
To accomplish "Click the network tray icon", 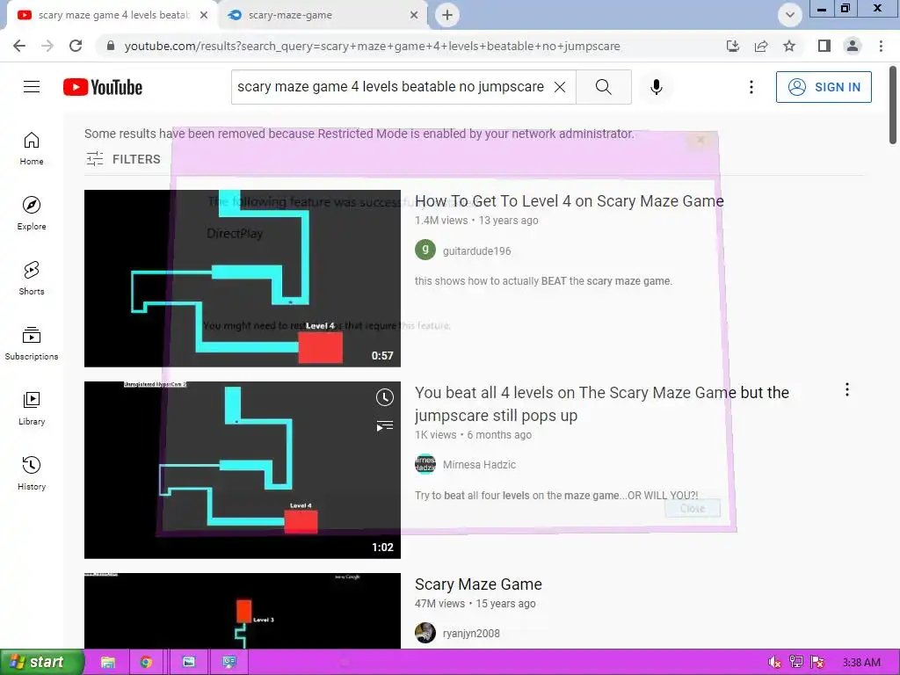I will [796, 663].
